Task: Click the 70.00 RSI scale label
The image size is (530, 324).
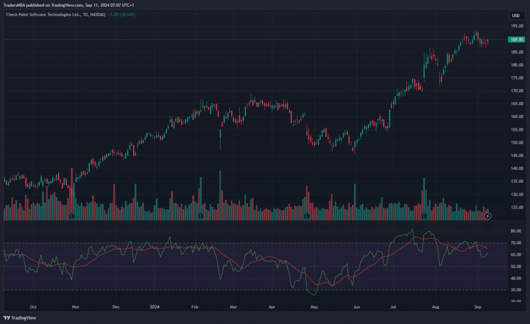Action: (x=516, y=243)
